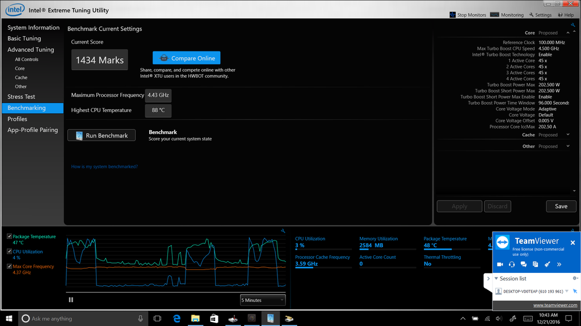Open the Settings wrench in the title bar

[x=531, y=15]
